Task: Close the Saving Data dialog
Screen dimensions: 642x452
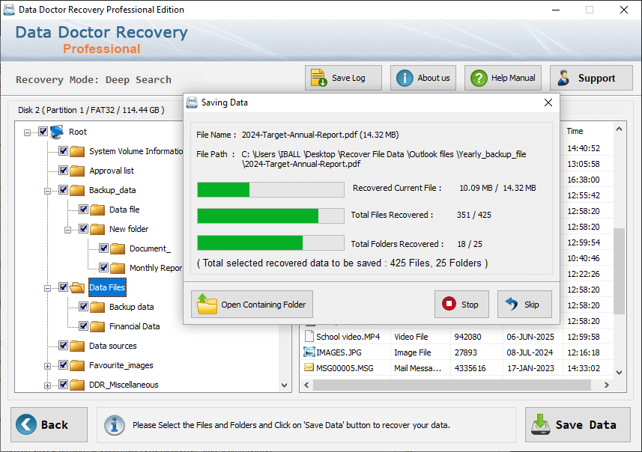Action: (548, 103)
